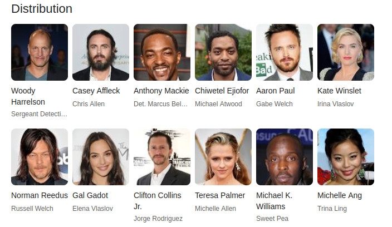Open Chiwetel Ejiofor's portrait thumbnail
This screenshot has width=392, height=227.
click(223, 52)
